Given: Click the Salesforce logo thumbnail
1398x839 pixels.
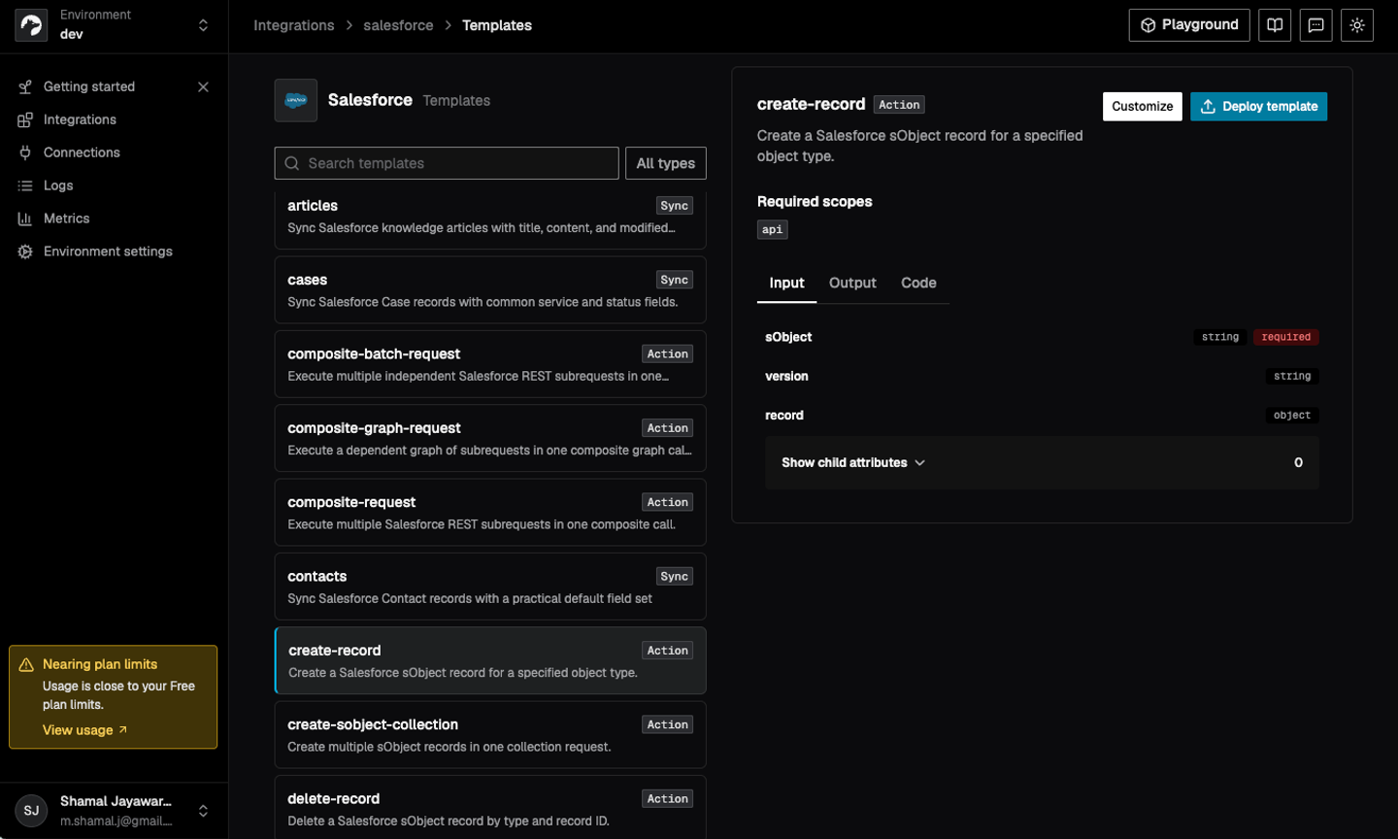Looking at the screenshot, I should [x=296, y=100].
